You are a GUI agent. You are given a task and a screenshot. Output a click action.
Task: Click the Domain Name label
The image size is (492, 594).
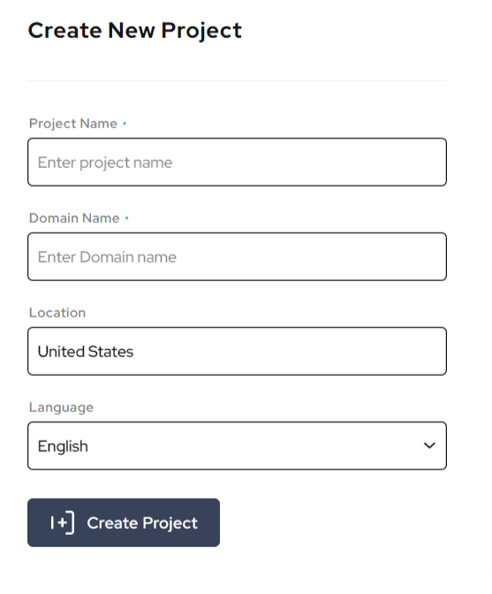click(74, 218)
